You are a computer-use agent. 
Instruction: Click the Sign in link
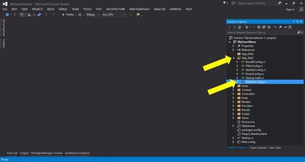(290, 9)
